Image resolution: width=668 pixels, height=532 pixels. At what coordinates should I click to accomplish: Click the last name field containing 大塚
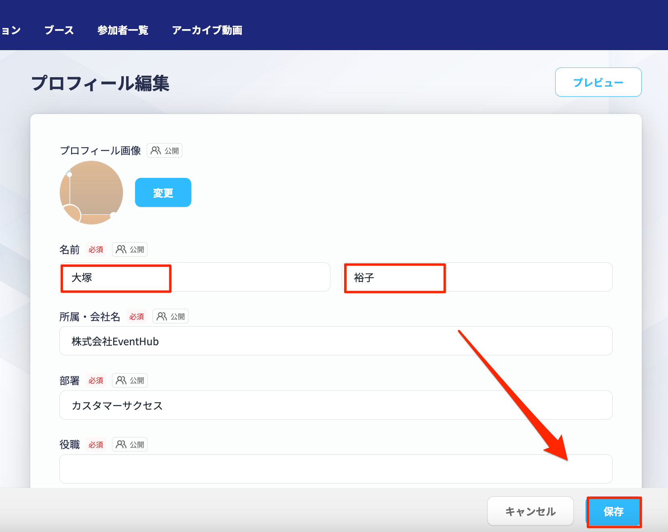tap(195, 277)
